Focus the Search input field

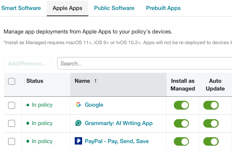coord(145,63)
